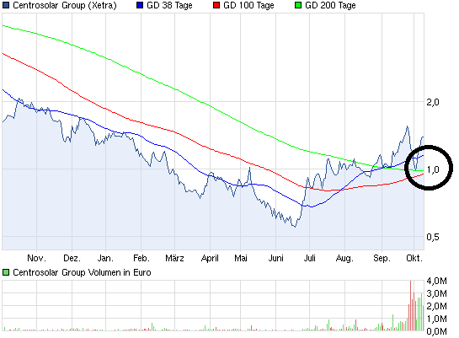The width and height of the screenshot is (459, 338).
Task: Click the price line's late September peak
Action: (407, 126)
